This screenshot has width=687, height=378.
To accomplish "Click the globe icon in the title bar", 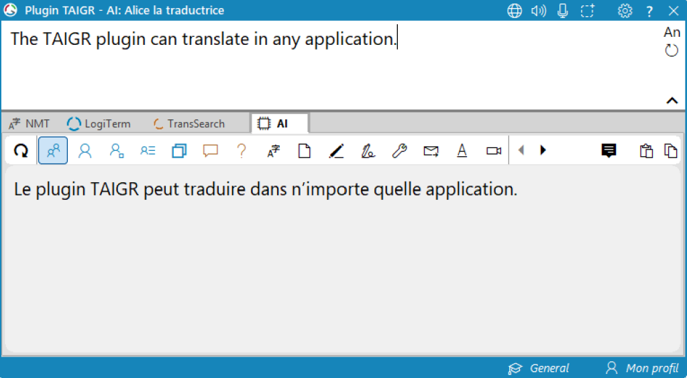I will point(515,11).
